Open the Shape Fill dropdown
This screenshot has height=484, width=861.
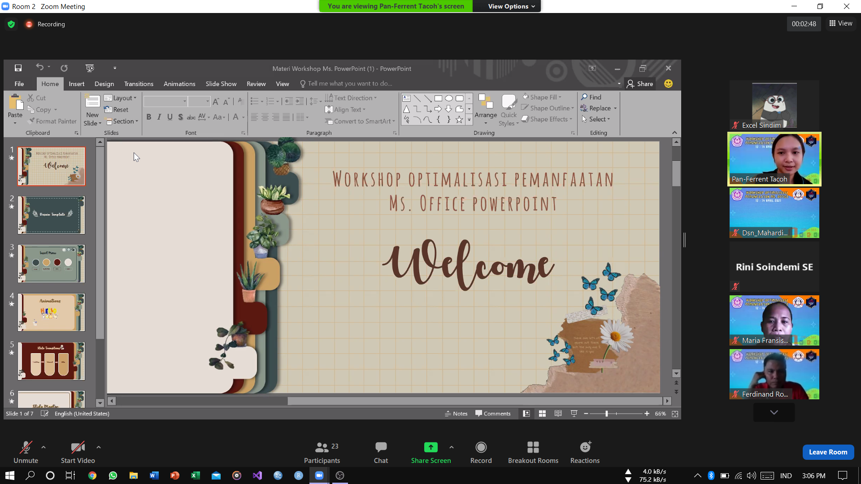[x=542, y=97]
